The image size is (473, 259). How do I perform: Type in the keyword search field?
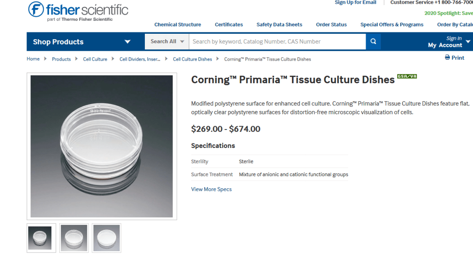277,42
